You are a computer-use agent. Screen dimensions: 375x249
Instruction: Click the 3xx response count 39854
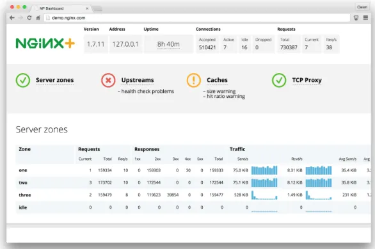[173, 195]
